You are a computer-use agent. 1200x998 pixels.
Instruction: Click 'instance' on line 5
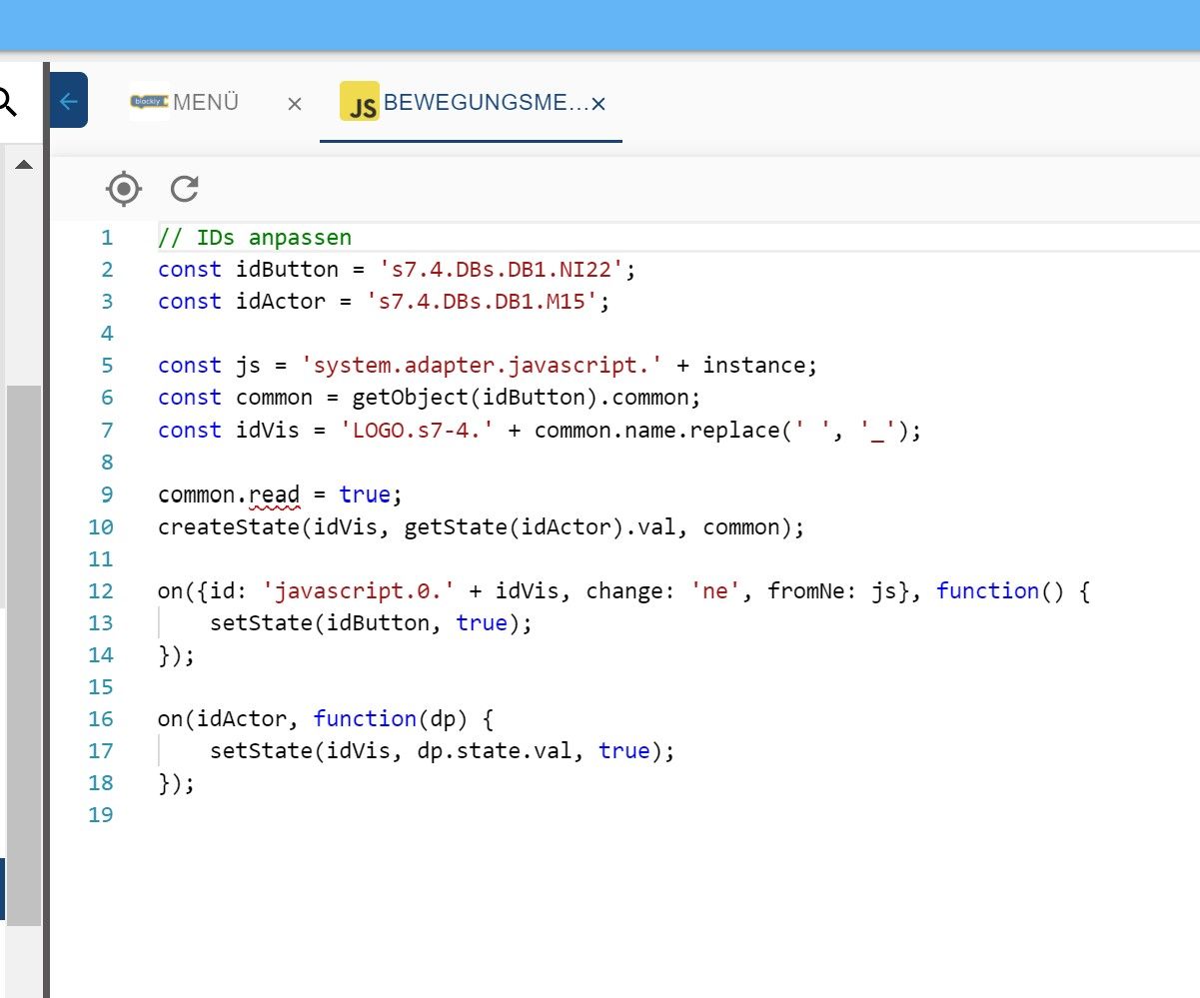pyautogui.click(x=755, y=366)
